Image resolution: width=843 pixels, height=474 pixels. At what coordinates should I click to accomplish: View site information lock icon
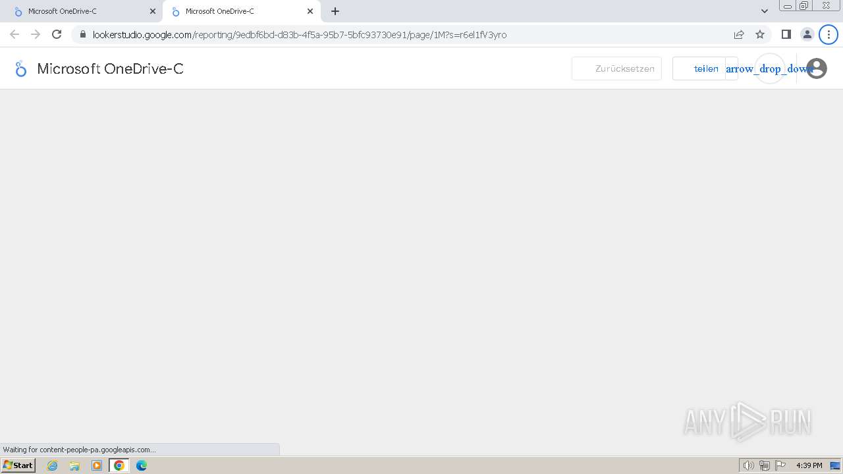(83, 35)
